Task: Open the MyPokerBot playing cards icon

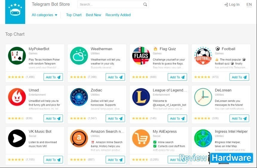Action: (17, 56)
